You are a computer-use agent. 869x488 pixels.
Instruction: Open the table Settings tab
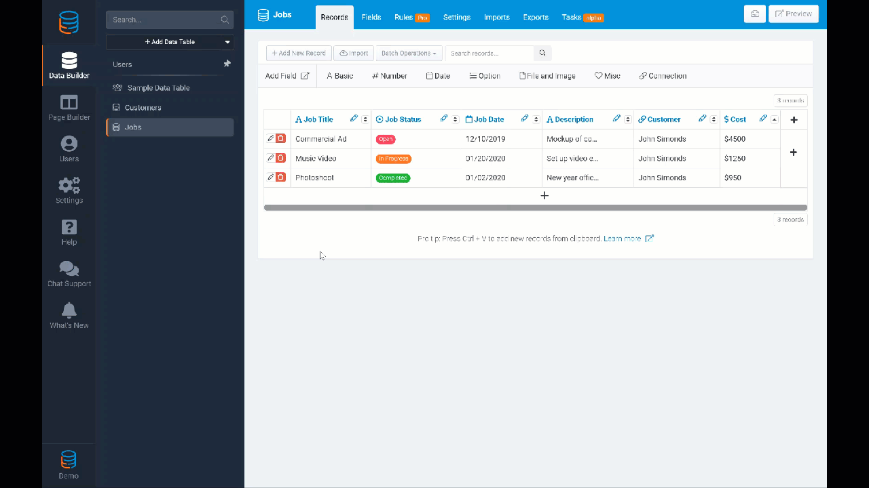point(457,17)
